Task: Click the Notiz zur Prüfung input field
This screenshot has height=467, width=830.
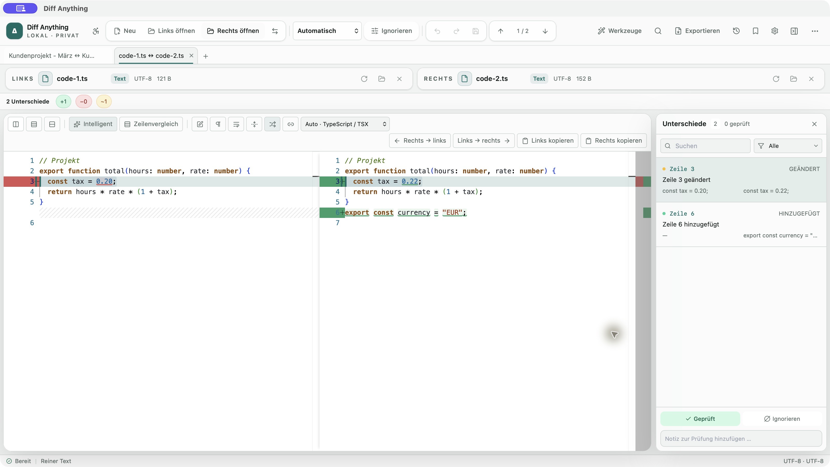Action: pyautogui.click(x=741, y=439)
